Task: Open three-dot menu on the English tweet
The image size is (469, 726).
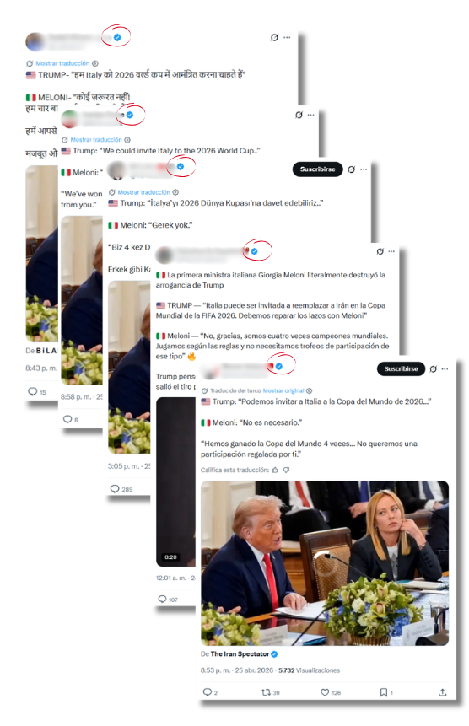Action: [310, 115]
